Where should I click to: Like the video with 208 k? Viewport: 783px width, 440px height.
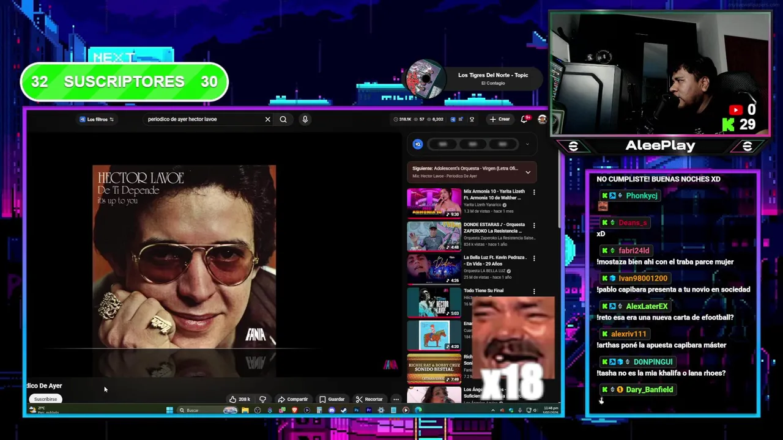click(240, 399)
